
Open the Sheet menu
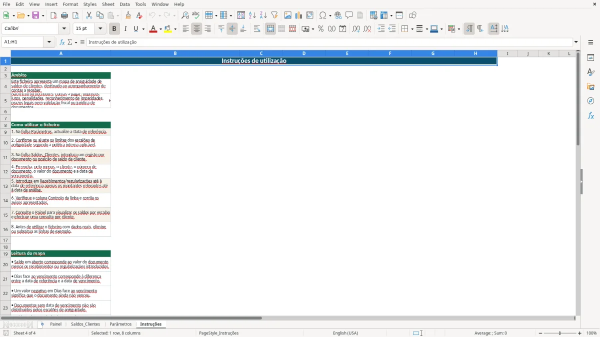pyautogui.click(x=108, y=4)
